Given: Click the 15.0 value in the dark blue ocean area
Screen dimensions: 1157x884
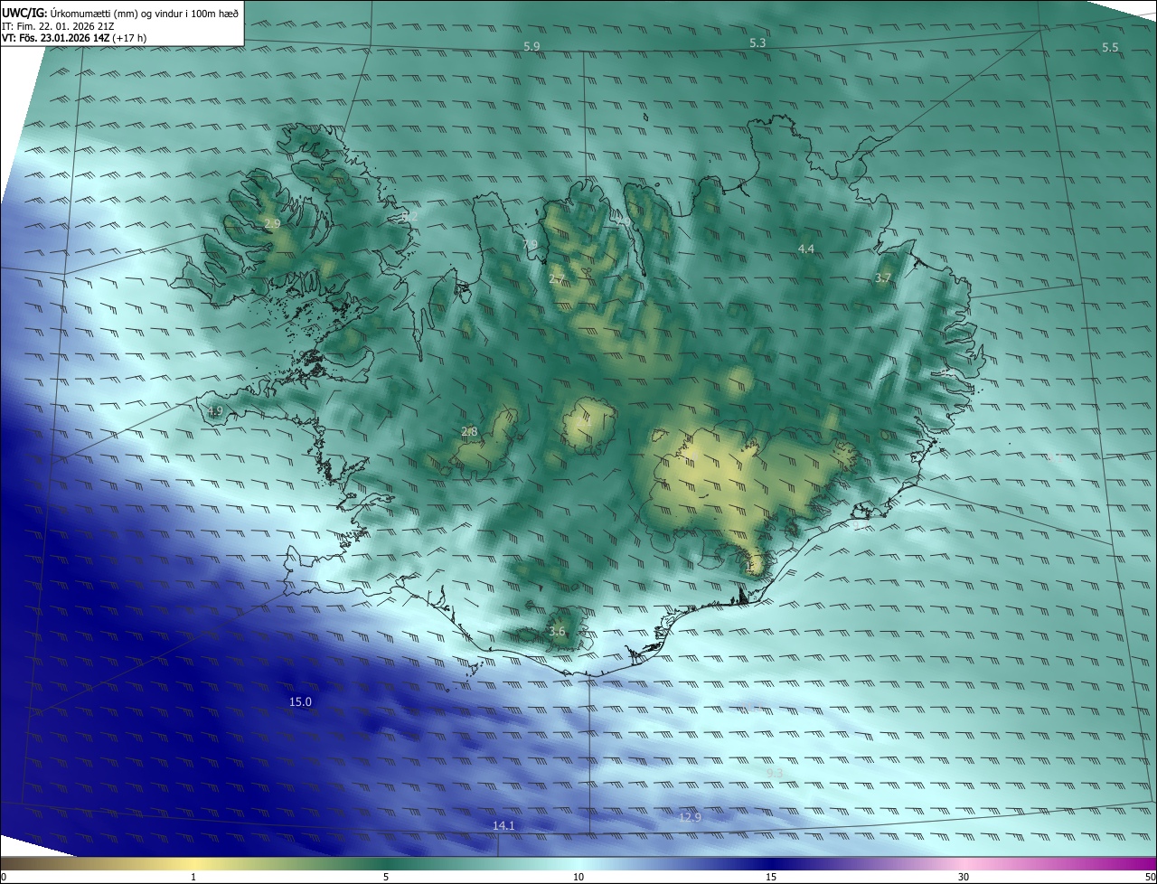Looking at the screenshot, I should 300,702.
